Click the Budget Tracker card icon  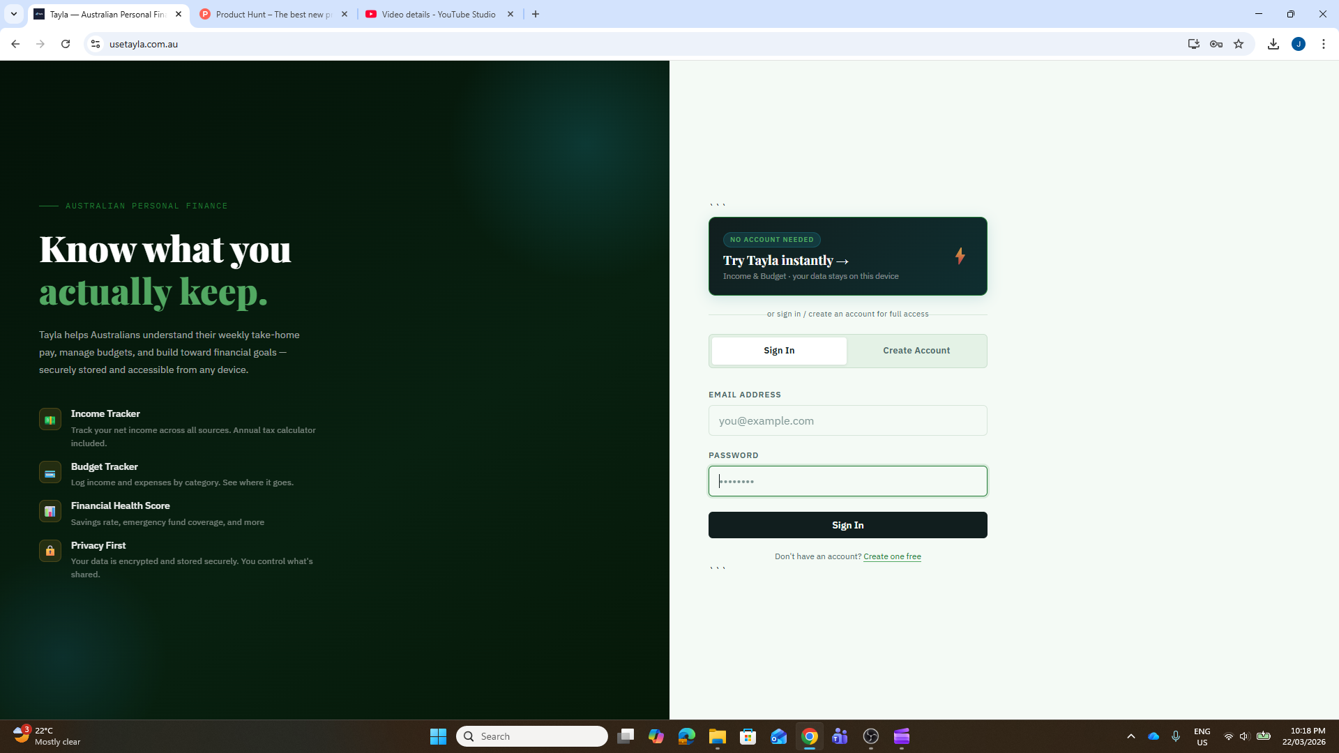point(50,472)
